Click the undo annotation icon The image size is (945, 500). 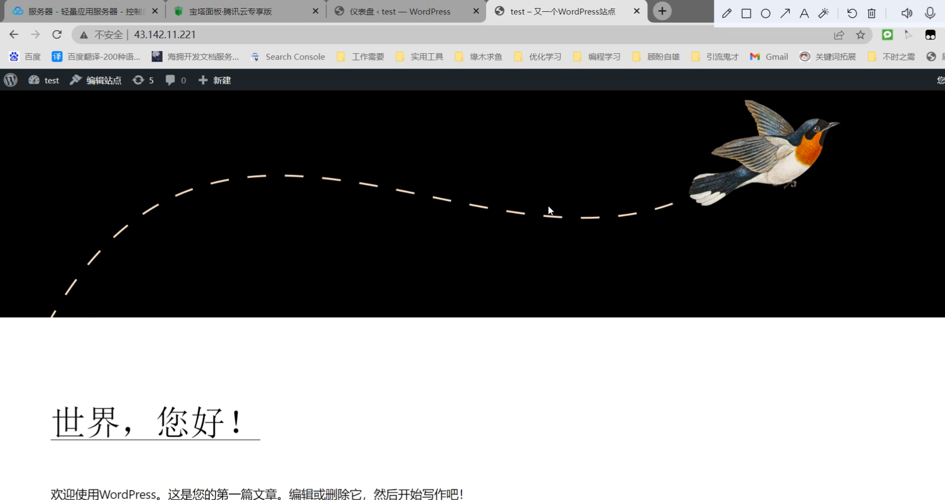click(x=852, y=12)
